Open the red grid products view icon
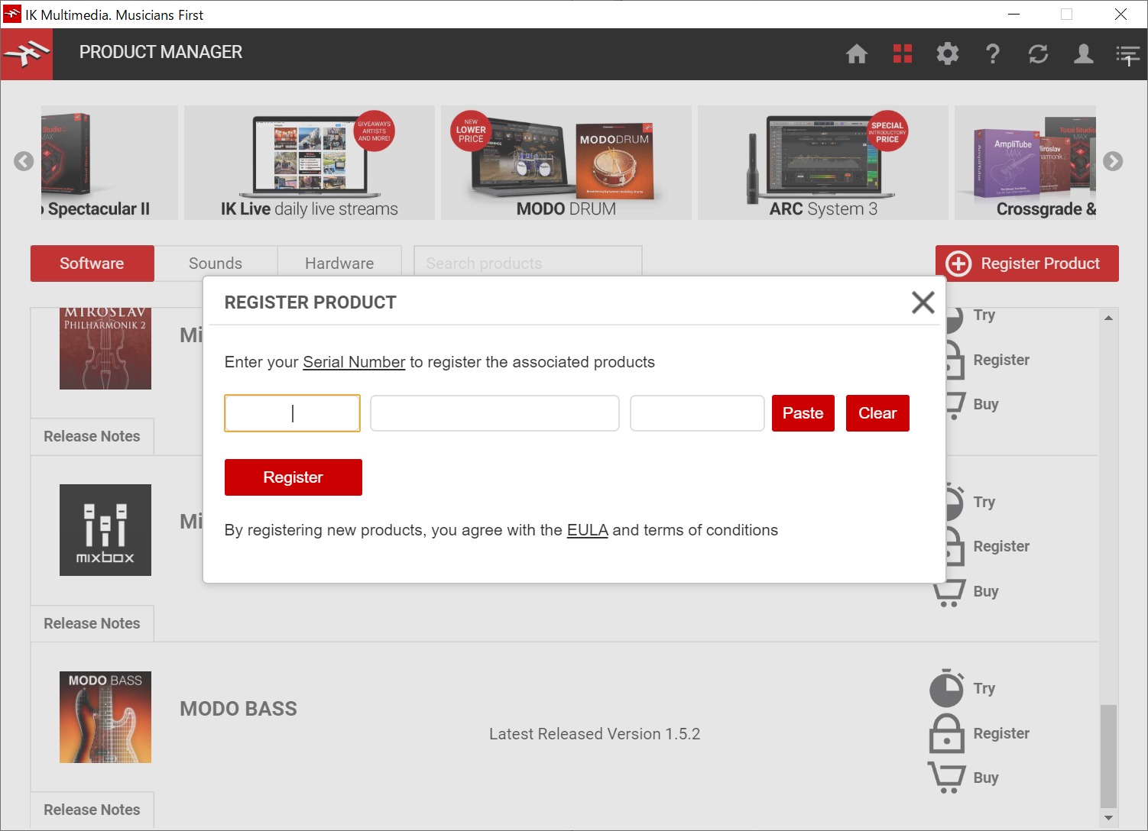Viewport: 1148px width, 831px height. pos(903,53)
